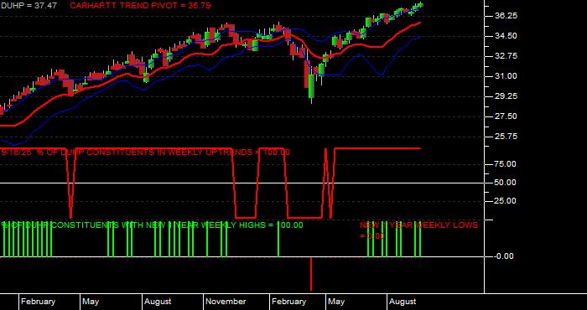587x310 pixels.
Task: Click the red new-lows spike below zero
Action: pyautogui.click(x=311, y=274)
